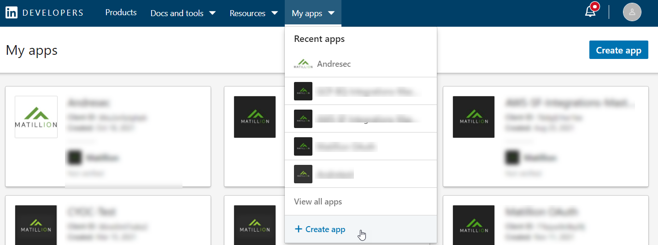
Task: Expand the Resources dropdown
Action: pos(253,13)
